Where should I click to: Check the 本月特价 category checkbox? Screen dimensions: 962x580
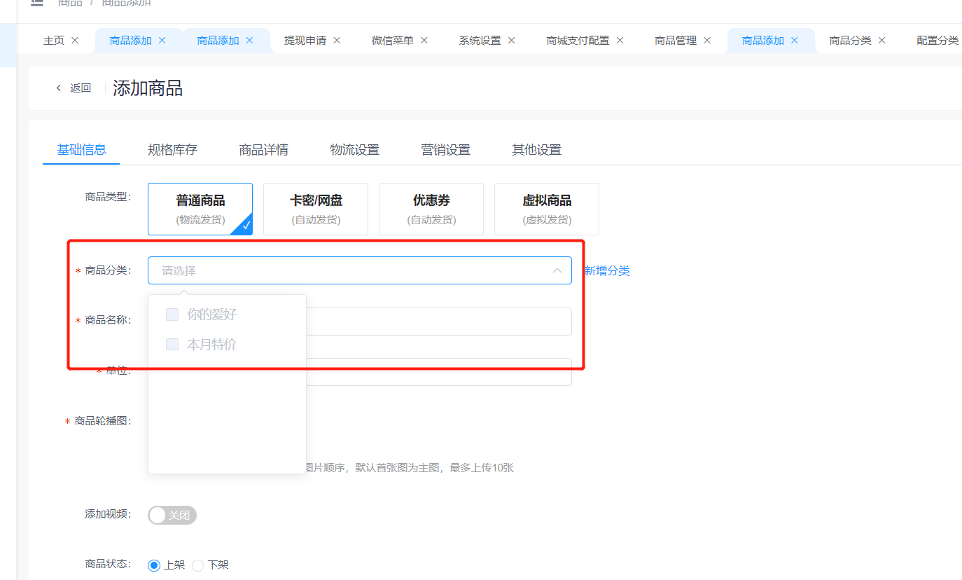point(172,345)
